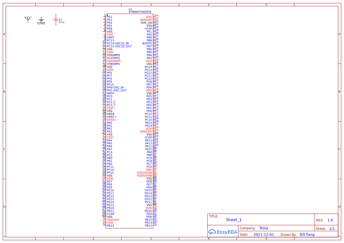The width and height of the screenshot is (344, 243).
Task: Select the PDR_ON pin label
Action: point(146,23)
